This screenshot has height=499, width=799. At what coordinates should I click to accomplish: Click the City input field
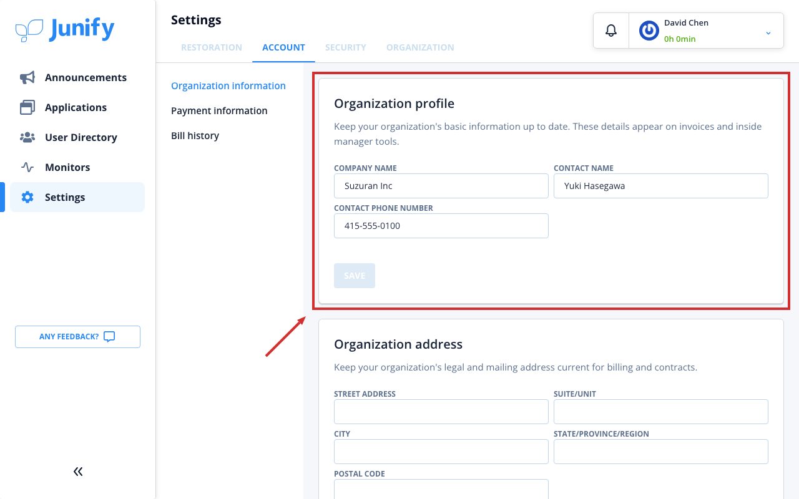tap(441, 452)
